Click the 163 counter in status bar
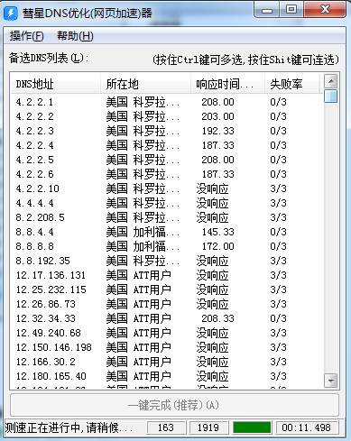Image resolution: width=351 pixels, height=441 pixels. 166,427
